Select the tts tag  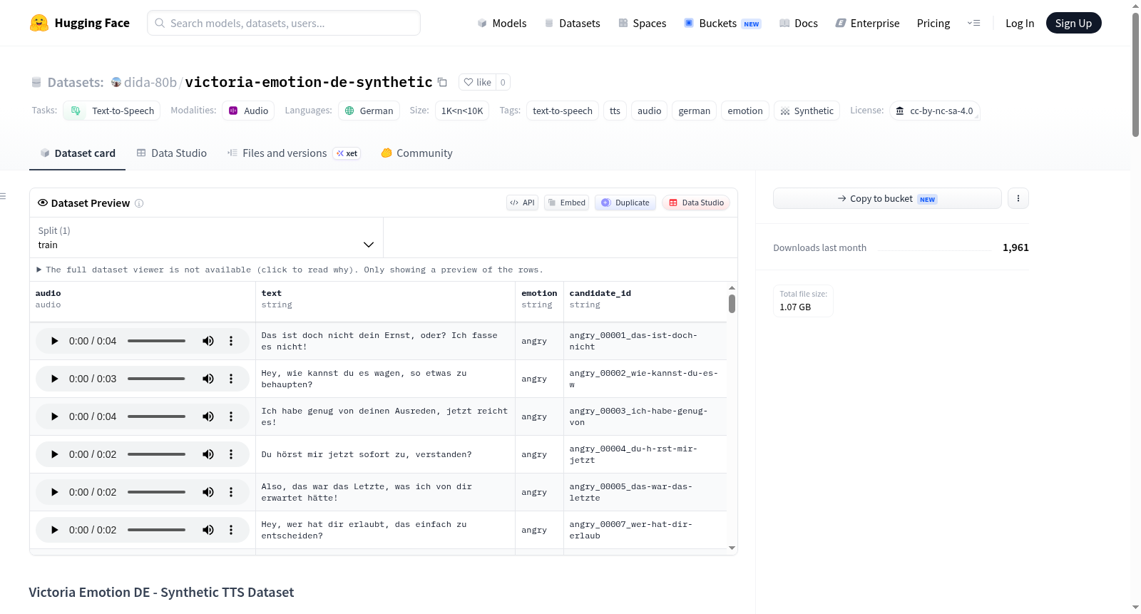tap(615, 111)
